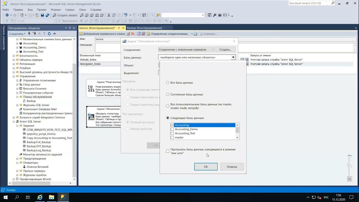Click the activity monitor icon in Object Explorer
The image size is (359, 202).
[x=54, y=34]
